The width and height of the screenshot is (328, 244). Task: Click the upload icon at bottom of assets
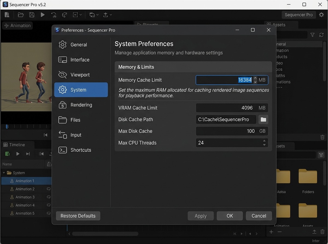314,232
